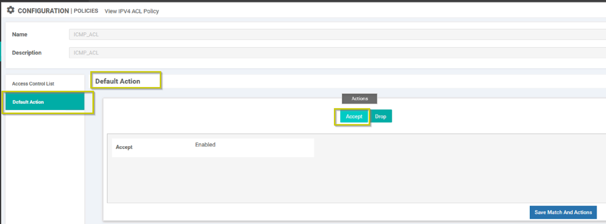Click the grey Actions label box

tap(359, 99)
